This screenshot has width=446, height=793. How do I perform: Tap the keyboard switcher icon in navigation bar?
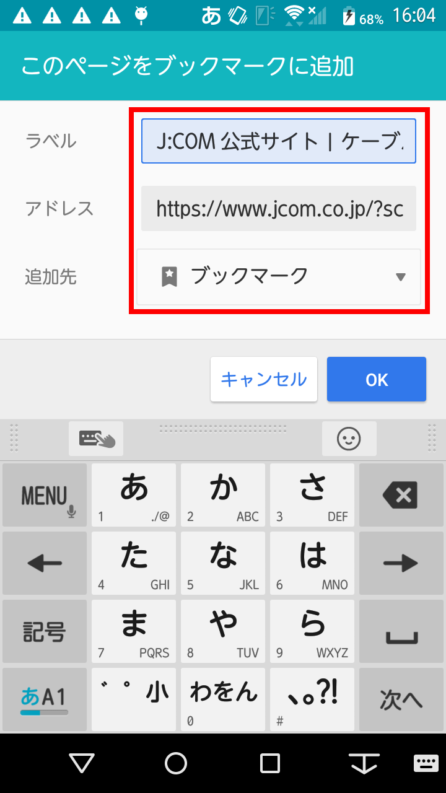(x=426, y=763)
